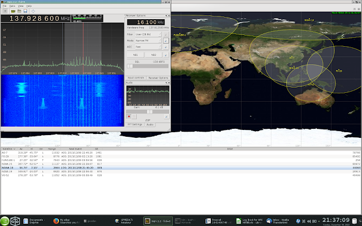Start audio recording with red record button
This screenshot has height=226, width=362.
click(130, 115)
